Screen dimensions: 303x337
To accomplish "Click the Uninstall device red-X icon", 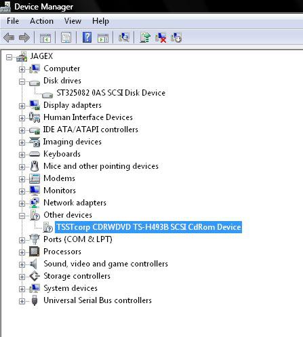I will tap(161, 37).
